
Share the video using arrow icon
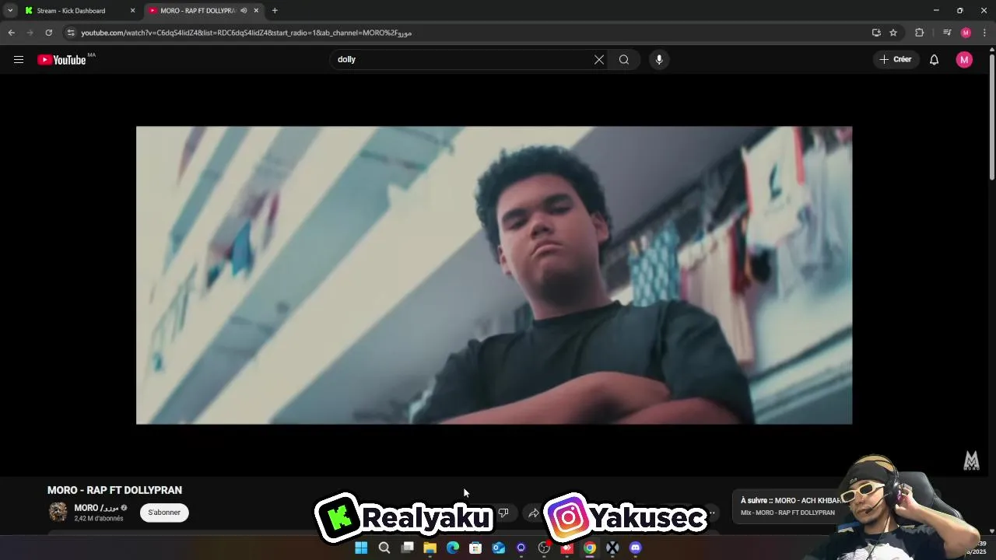[x=534, y=513]
